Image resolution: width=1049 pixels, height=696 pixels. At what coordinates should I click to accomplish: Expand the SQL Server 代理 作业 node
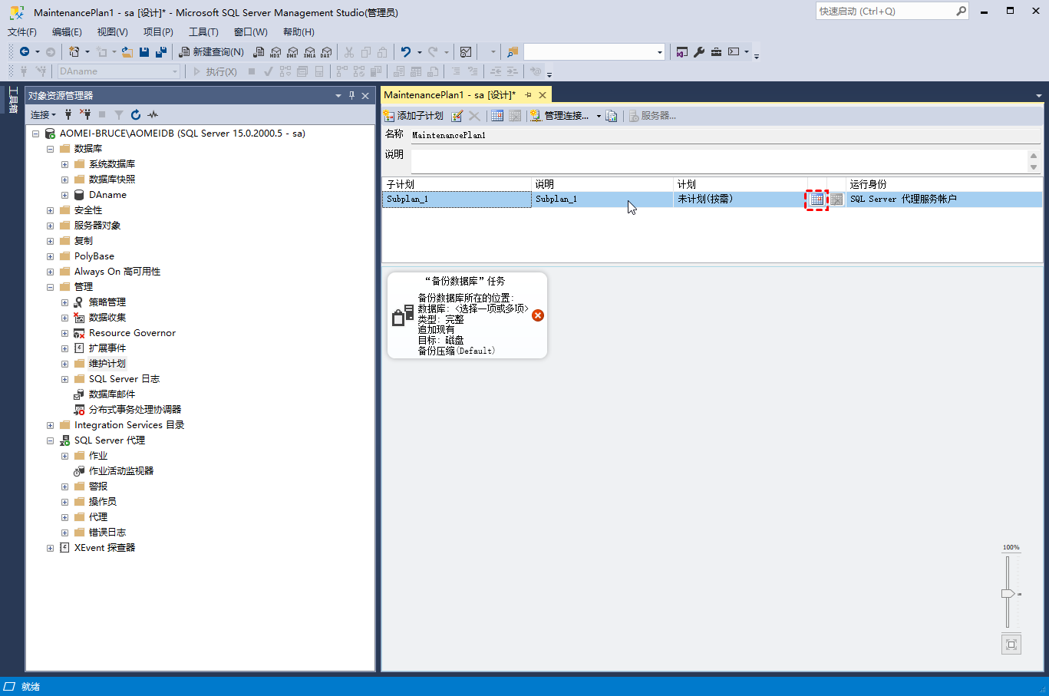[x=65, y=455]
